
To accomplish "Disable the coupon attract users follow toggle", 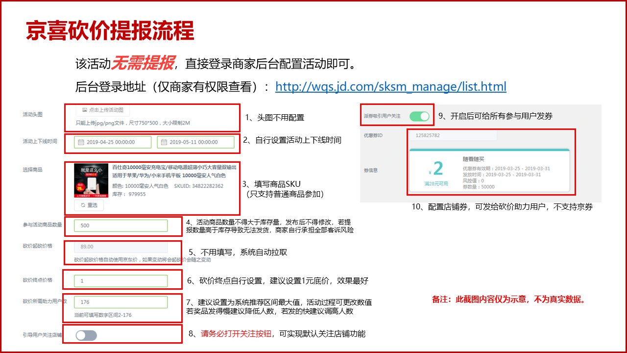I will 419,116.
